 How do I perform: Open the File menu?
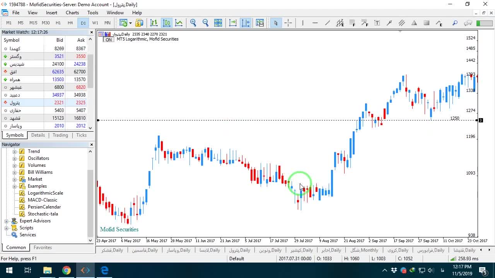click(x=16, y=13)
